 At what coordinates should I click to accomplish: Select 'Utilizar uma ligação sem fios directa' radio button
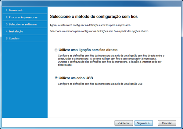56,50
